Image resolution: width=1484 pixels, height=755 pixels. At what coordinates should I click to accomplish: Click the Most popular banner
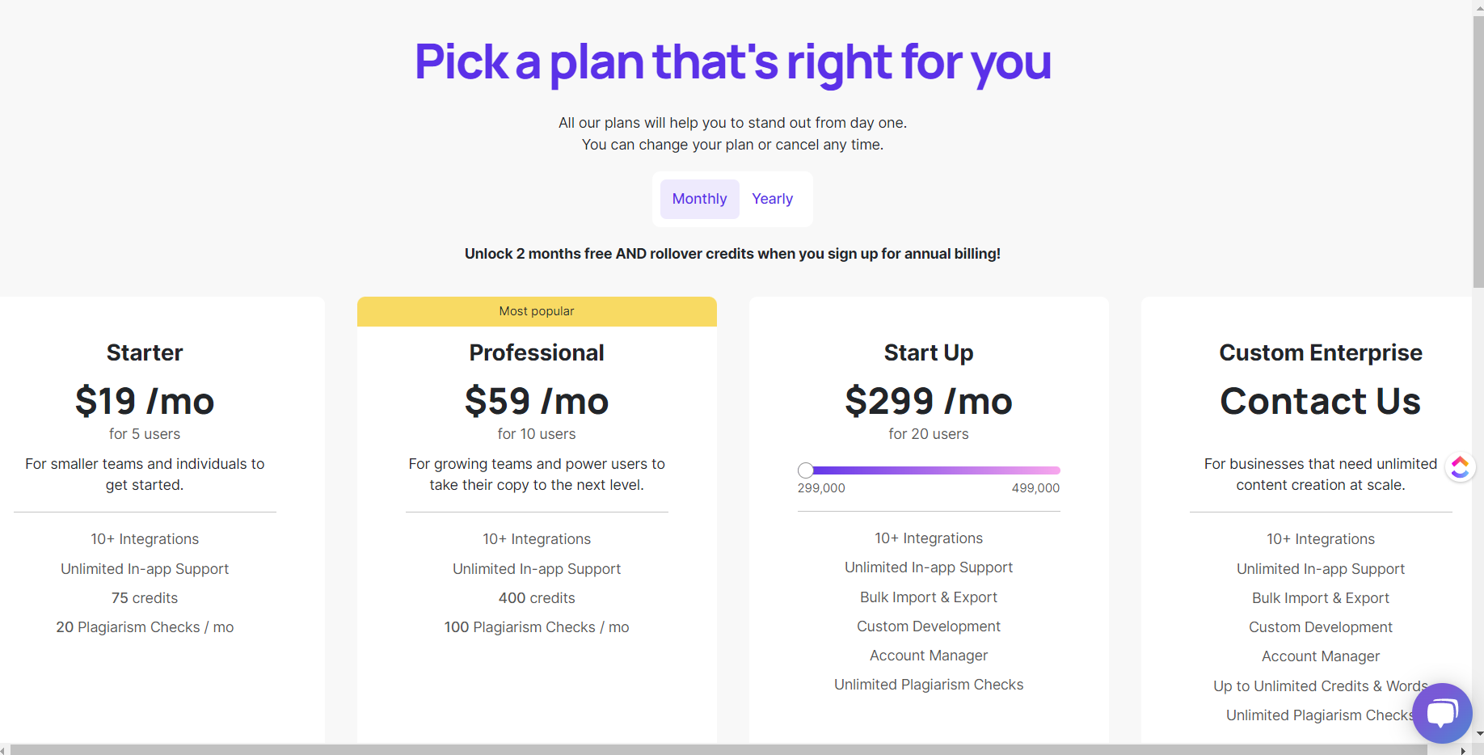[537, 311]
